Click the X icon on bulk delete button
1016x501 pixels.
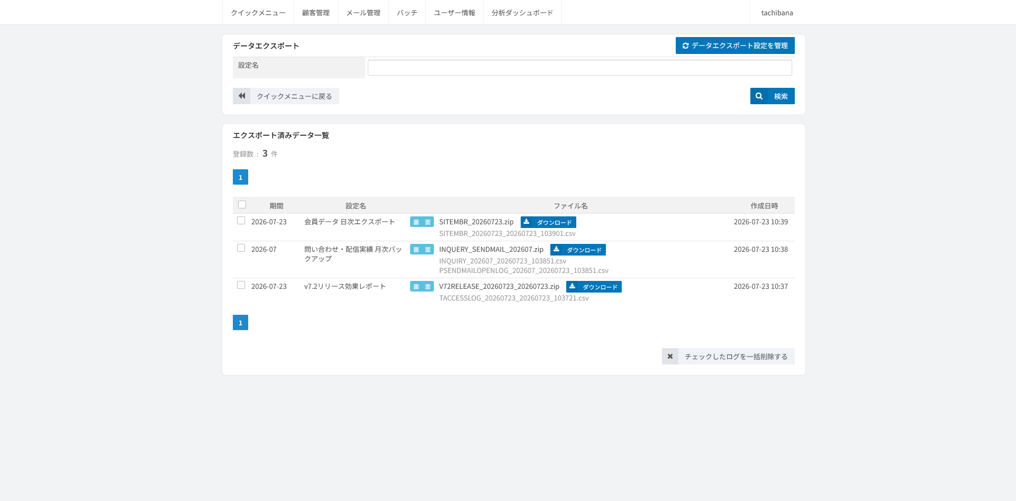click(x=670, y=356)
